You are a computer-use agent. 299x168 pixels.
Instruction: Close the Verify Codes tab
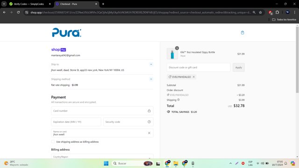[x=50, y=4]
